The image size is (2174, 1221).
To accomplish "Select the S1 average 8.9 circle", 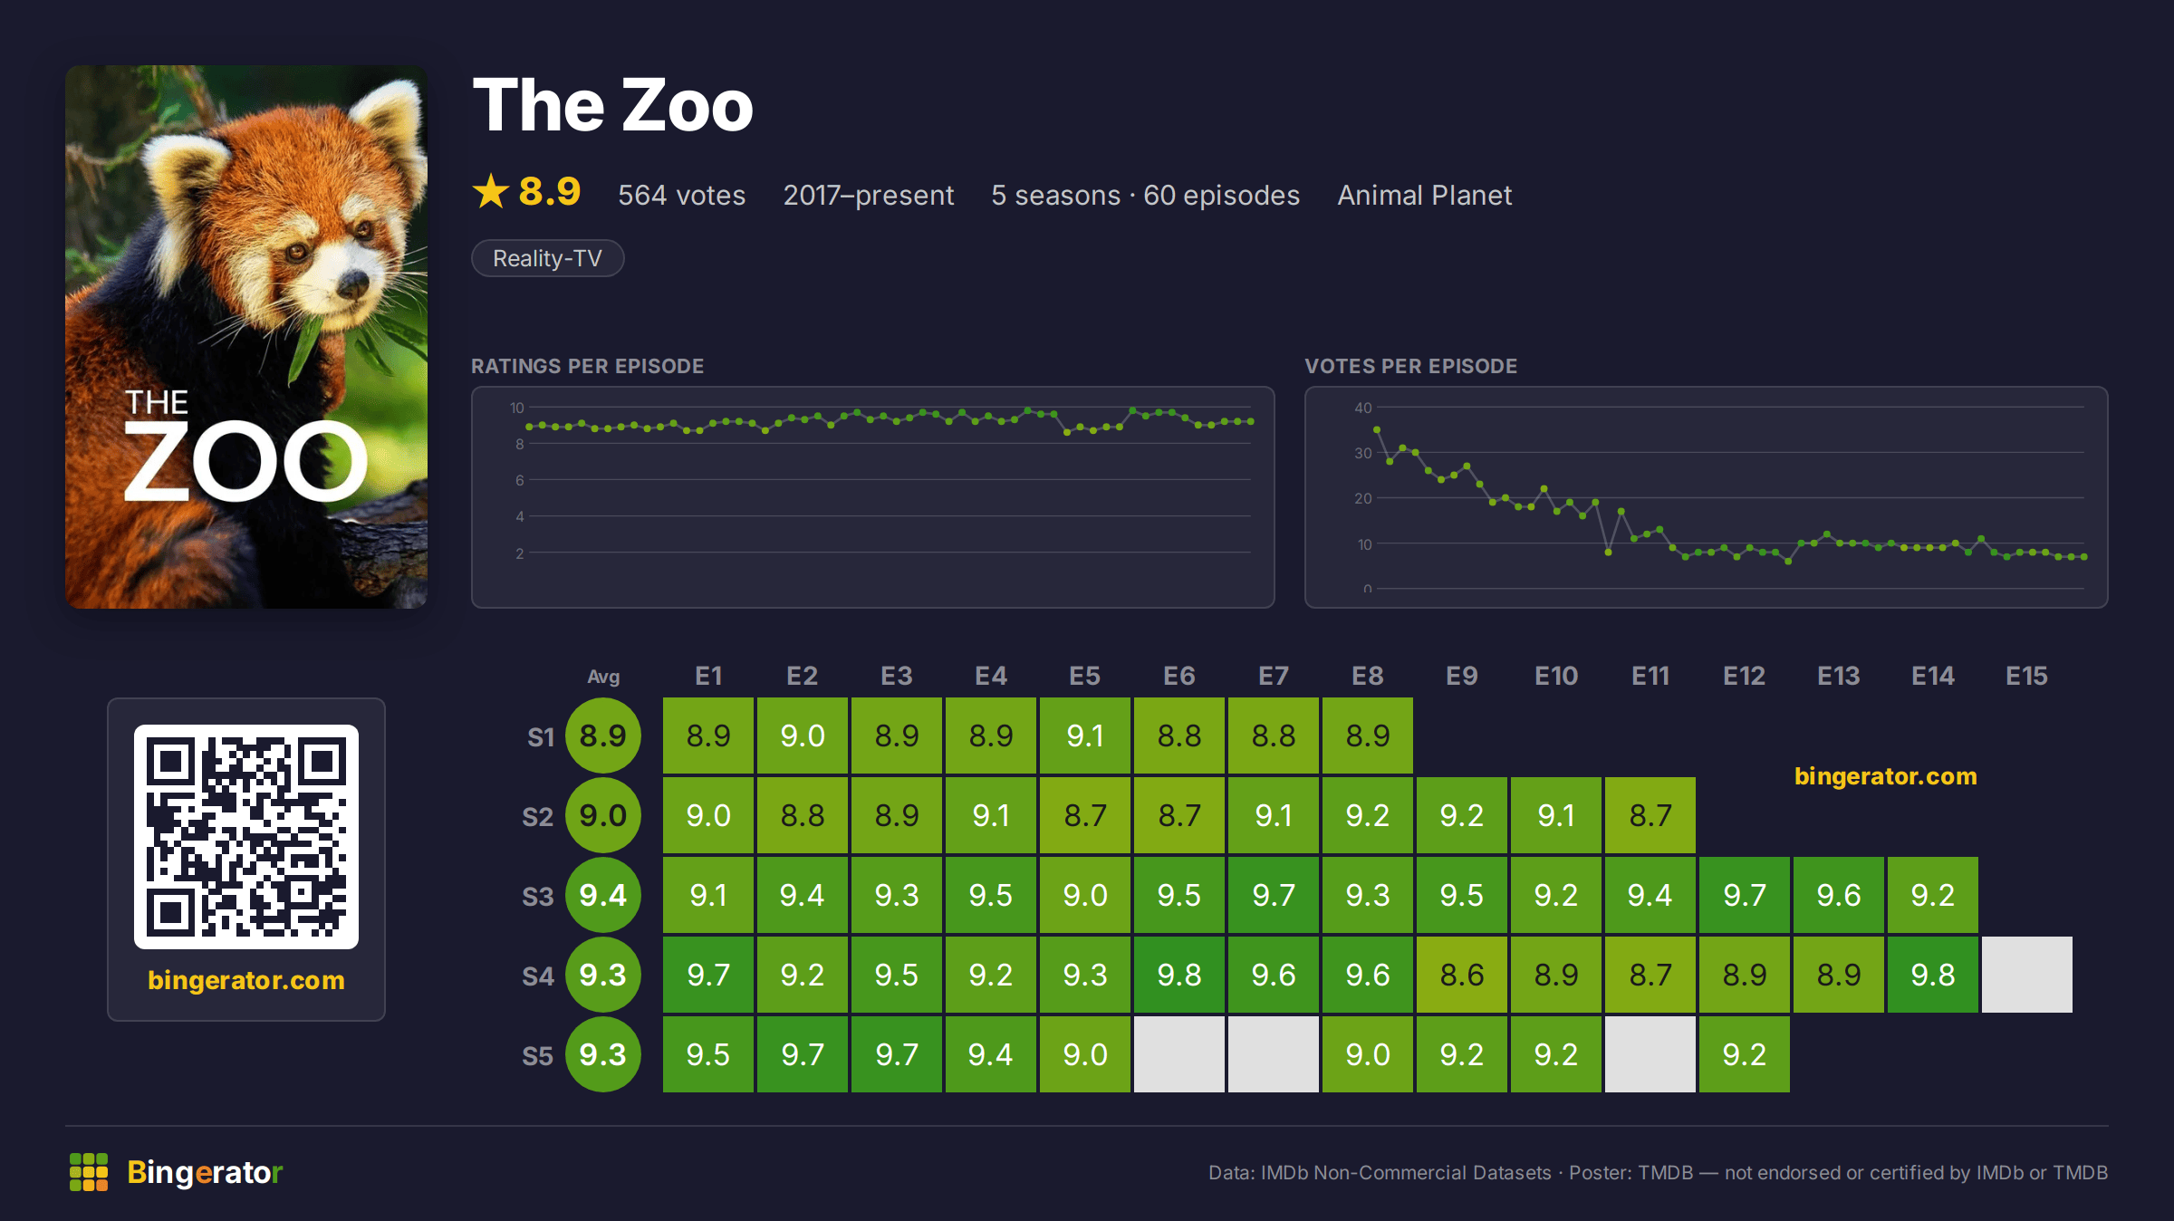I will tap(603, 735).
